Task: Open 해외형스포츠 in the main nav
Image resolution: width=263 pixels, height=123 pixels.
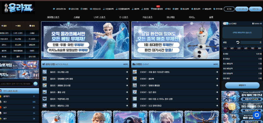Action: (53, 17)
